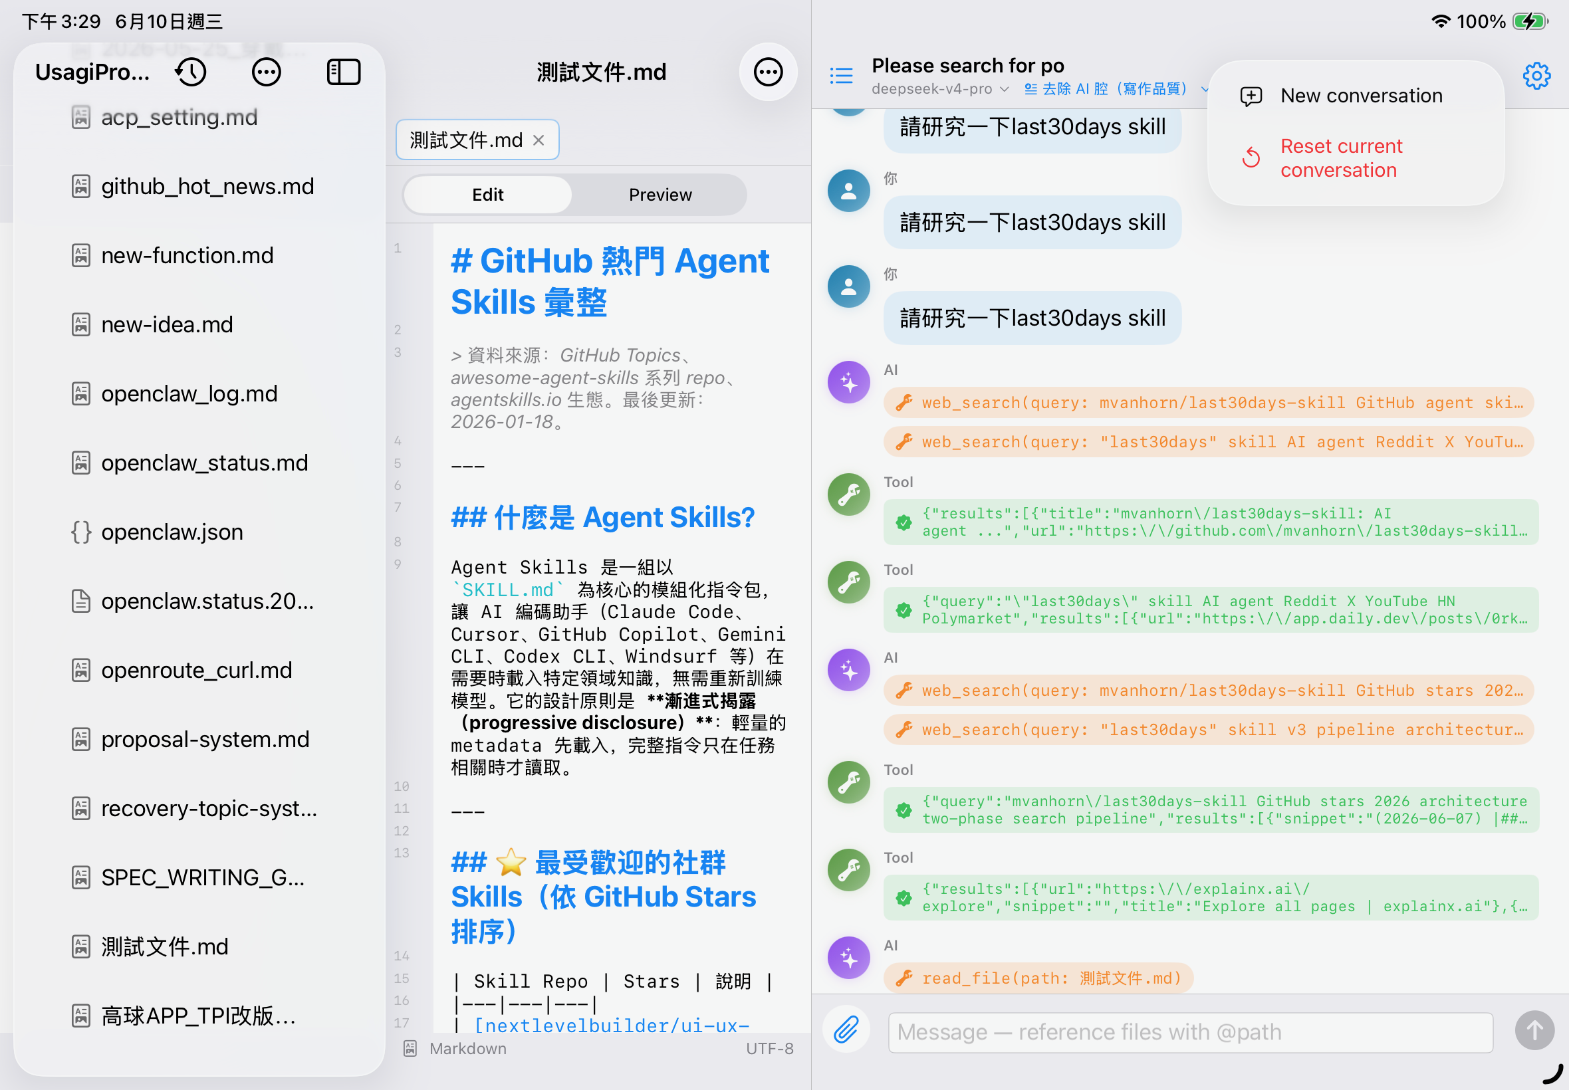Choose Reset current conversation

click(1355, 158)
